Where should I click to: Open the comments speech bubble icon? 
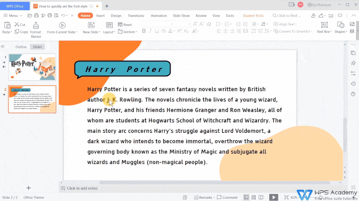pyautogui.click(x=340, y=16)
